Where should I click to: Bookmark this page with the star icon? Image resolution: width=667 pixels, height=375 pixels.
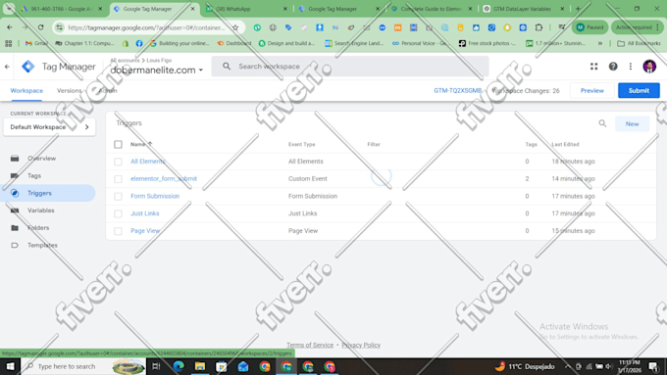pos(235,27)
